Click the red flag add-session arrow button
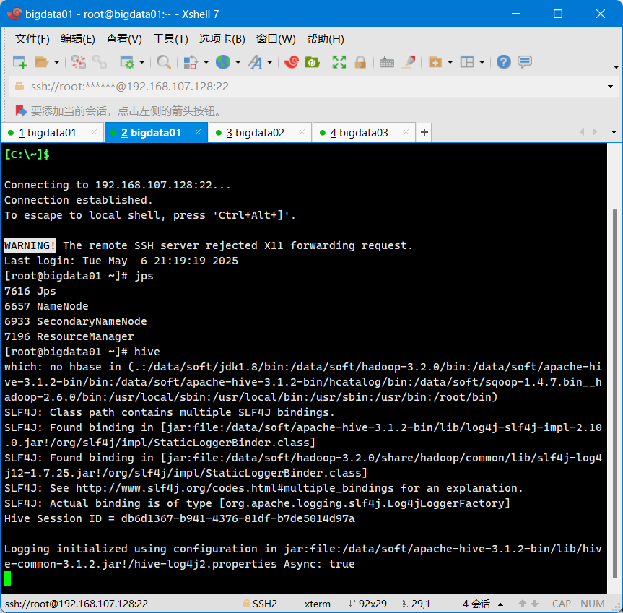Viewport: 623px width, 613px height. (21, 111)
